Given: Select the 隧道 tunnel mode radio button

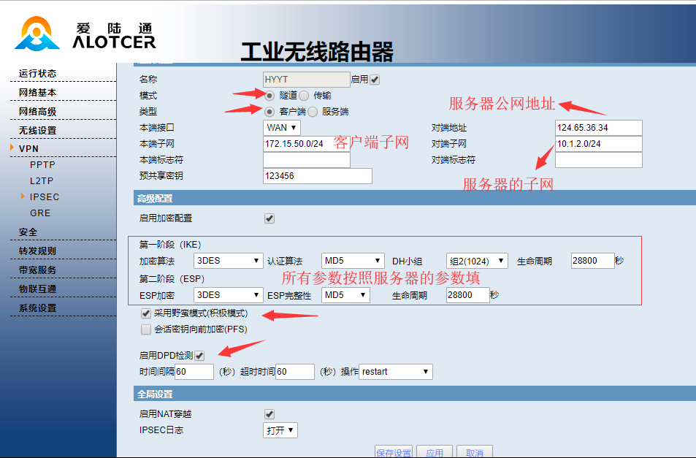Looking at the screenshot, I should click(269, 96).
